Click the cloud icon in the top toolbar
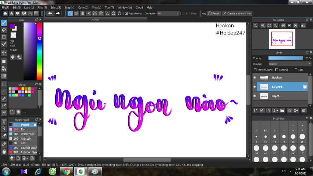 tap(5, 13)
